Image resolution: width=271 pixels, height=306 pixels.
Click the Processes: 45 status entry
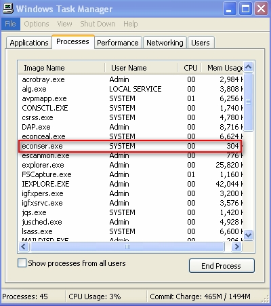tap(25, 297)
